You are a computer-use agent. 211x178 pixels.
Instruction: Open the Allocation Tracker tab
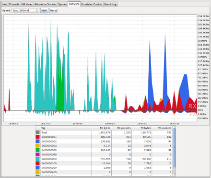click(45, 4)
